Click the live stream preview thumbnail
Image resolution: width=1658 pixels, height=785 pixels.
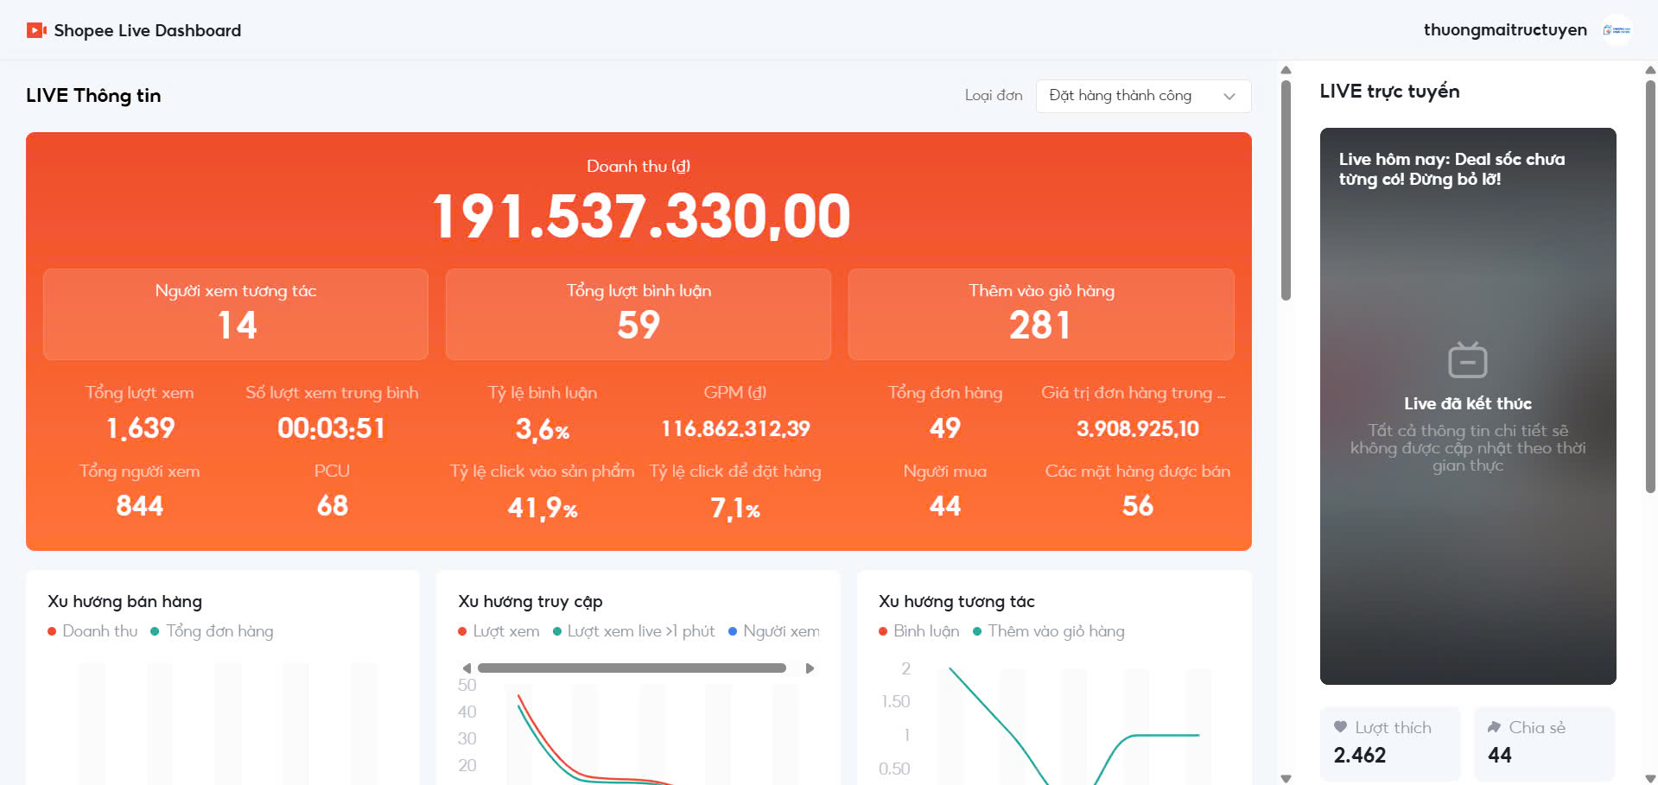point(1468,406)
